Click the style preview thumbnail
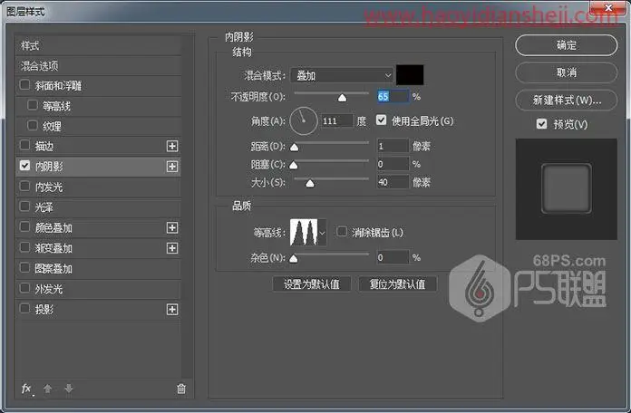This screenshot has width=631, height=413. tap(567, 189)
